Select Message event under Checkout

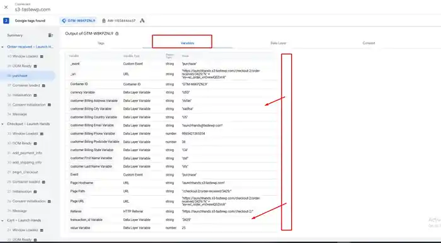[x=20, y=211]
